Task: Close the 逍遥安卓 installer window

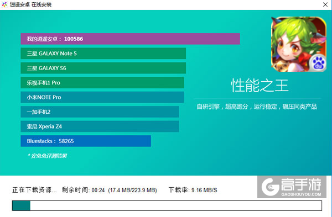Action: click(325, 4)
